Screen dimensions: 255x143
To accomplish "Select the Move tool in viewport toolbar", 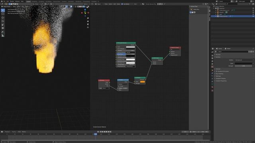I will click(x=3, y=17).
